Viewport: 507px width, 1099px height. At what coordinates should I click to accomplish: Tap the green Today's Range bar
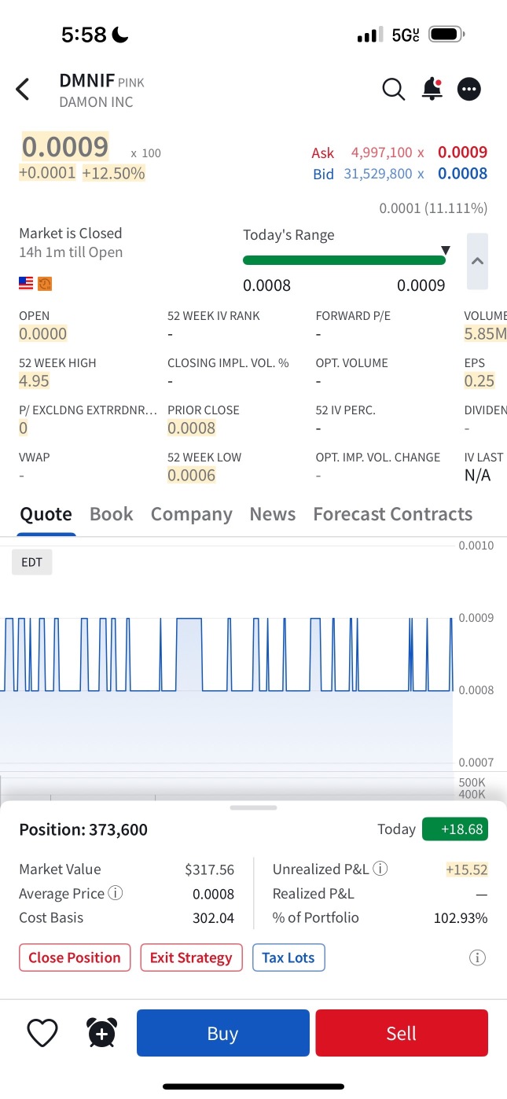(x=344, y=260)
